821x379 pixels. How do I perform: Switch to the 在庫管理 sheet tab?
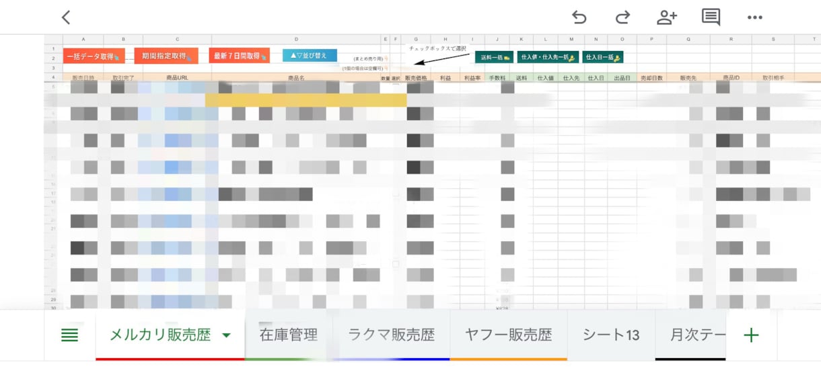(289, 335)
